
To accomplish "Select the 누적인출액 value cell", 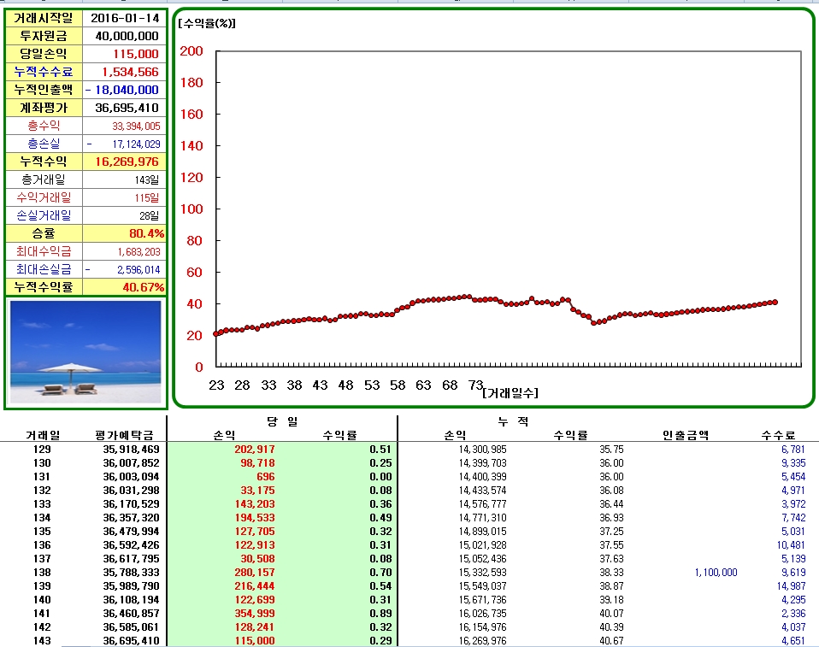I will pyautogui.click(x=125, y=90).
